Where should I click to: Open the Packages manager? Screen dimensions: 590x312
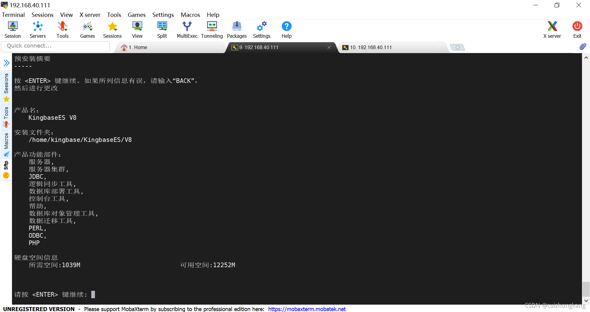coord(237,30)
